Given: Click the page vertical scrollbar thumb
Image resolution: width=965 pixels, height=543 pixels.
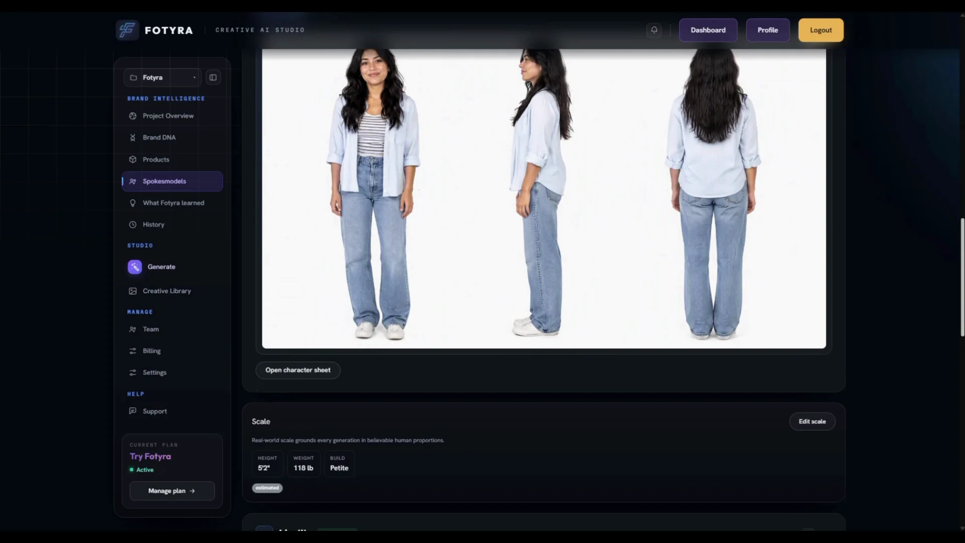Looking at the screenshot, I should click(962, 278).
